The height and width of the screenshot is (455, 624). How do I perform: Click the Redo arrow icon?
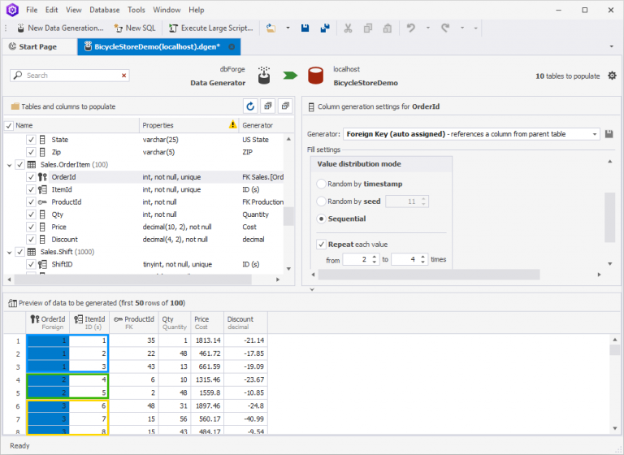coord(445,28)
